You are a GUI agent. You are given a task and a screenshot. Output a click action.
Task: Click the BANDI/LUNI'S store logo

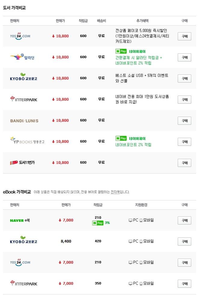(24, 121)
